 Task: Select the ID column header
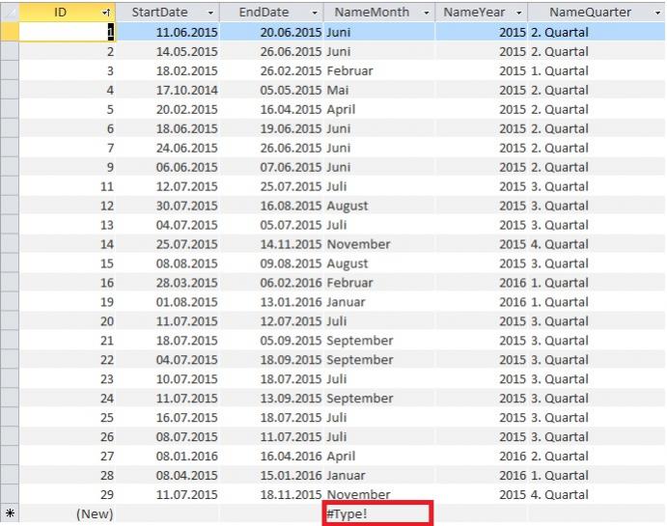click(x=68, y=13)
